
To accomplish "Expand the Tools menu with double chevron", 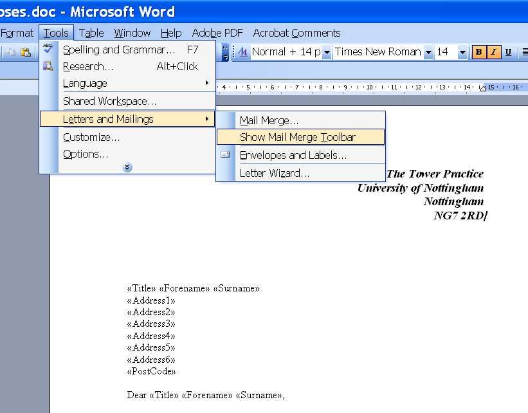I will click(x=127, y=167).
